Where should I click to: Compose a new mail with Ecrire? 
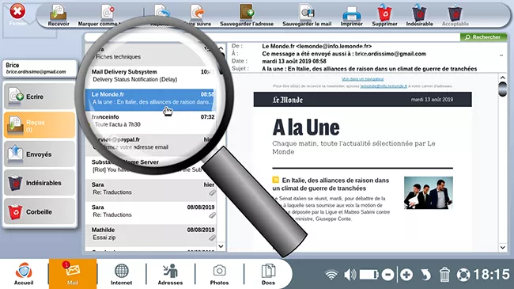pyautogui.click(x=40, y=97)
